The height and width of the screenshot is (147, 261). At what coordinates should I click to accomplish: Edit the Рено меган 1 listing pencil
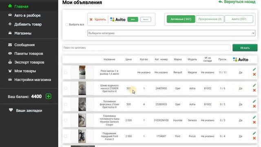254,69
